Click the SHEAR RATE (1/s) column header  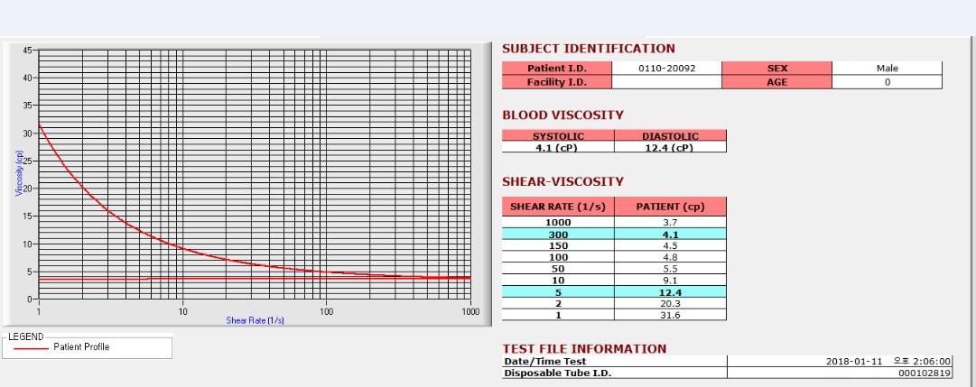(558, 207)
